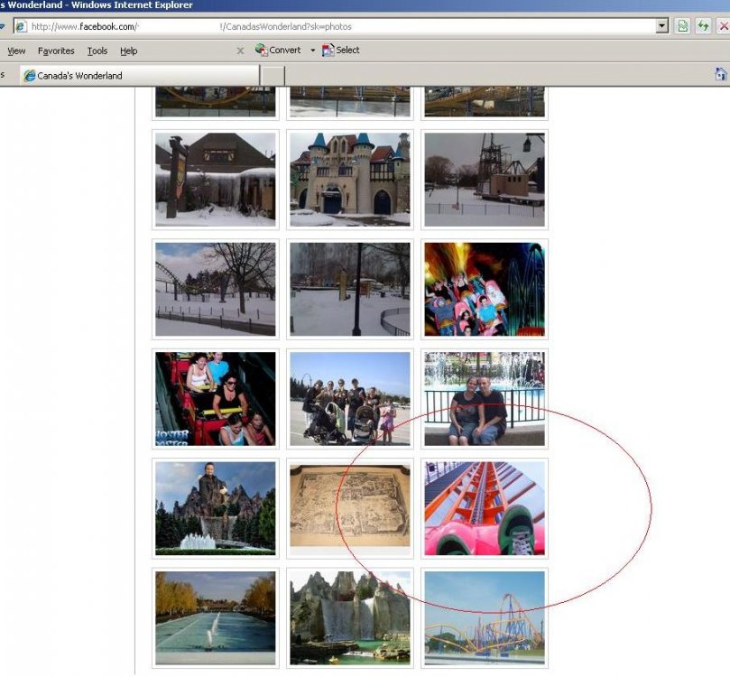Image resolution: width=730 pixels, height=677 pixels.
Task: Open the fountain photo with mountain backdrop
Action: (x=215, y=507)
